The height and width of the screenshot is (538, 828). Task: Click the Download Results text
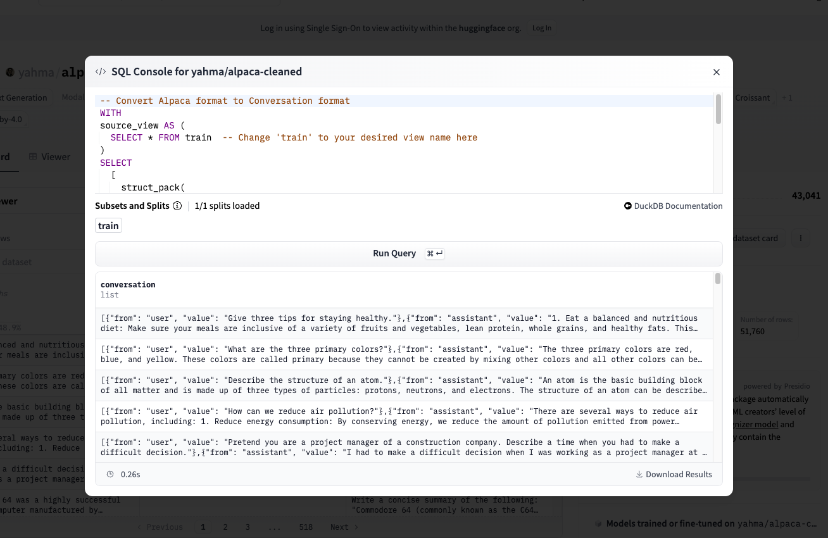pos(679,474)
